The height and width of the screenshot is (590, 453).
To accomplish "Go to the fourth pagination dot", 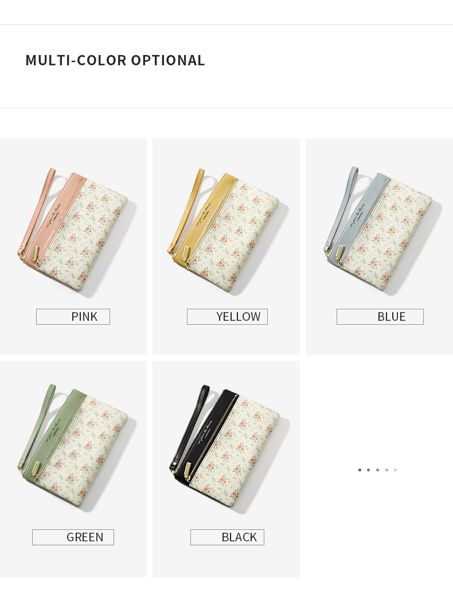I will 386,470.
